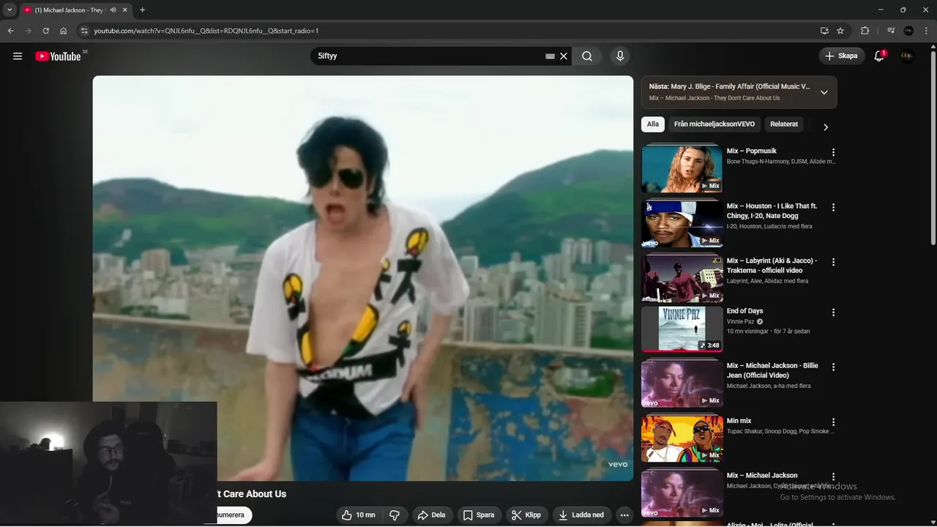Install app icon in address bar

[x=824, y=31]
